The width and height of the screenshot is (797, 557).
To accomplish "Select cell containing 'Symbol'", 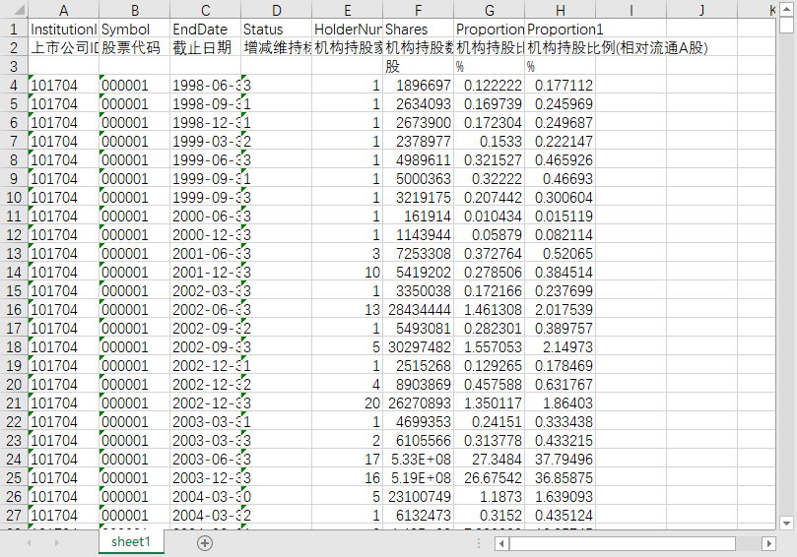I will (135, 29).
